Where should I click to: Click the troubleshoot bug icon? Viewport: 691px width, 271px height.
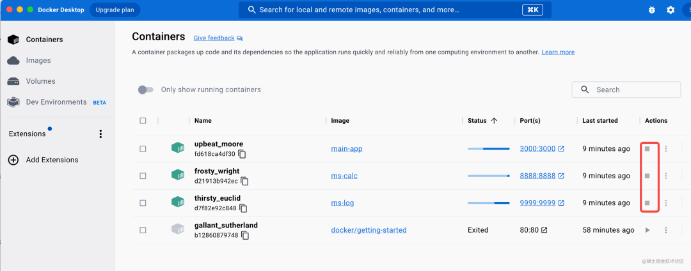tap(652, 10)
